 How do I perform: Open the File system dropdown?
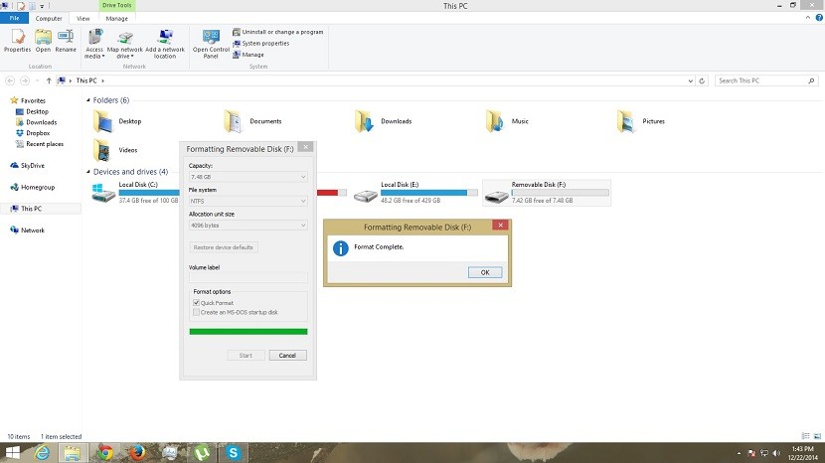248,202
